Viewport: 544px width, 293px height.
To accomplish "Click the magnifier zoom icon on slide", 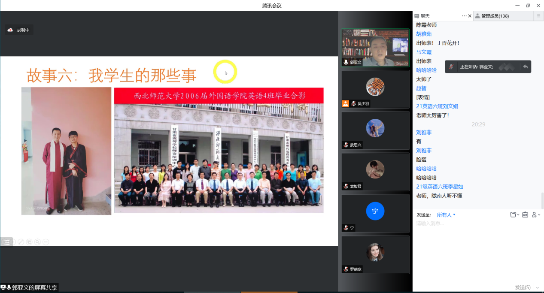I will (37, 242).
